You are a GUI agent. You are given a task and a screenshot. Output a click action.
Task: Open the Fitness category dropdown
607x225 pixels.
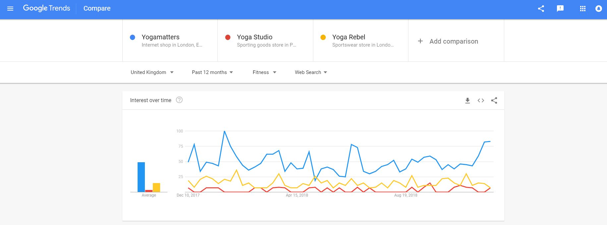pyautogui.click(x=264, y=72)
